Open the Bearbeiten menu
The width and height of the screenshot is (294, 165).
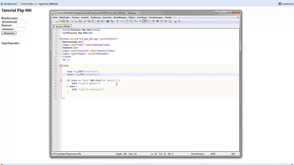(65, 17)
